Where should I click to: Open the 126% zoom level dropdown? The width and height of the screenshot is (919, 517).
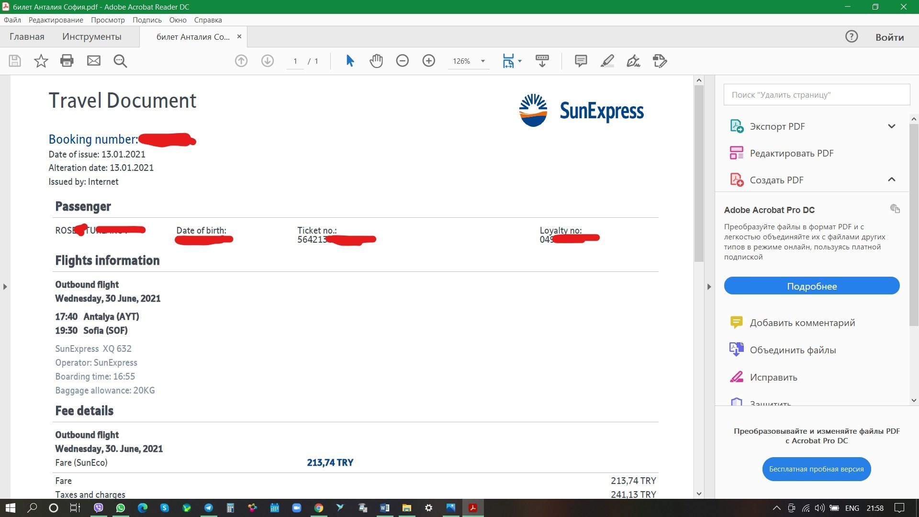pyautogui.click(x=482, y=61)
